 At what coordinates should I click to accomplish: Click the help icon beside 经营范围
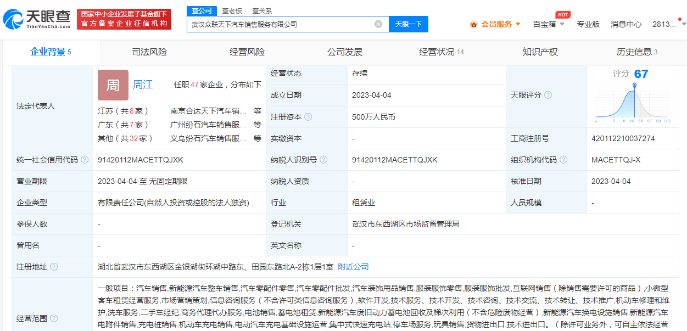click(x=54, y=318)
